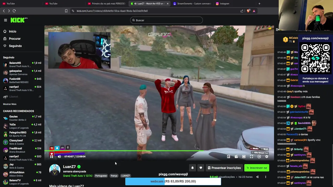Open Brave Rewards triangle icon

254,11
